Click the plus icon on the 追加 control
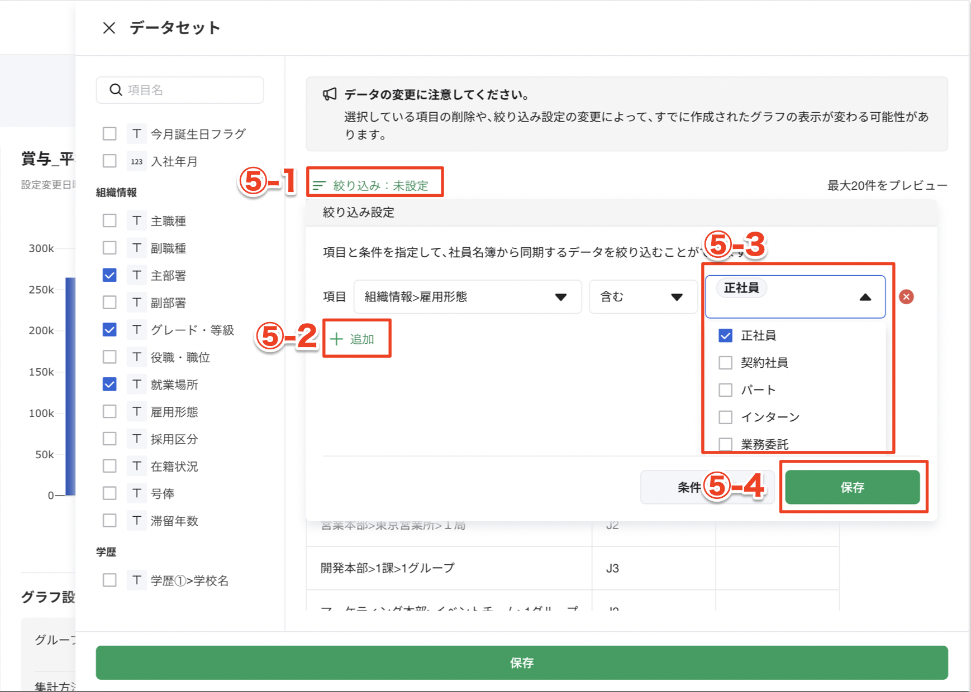 pos(336,338)
